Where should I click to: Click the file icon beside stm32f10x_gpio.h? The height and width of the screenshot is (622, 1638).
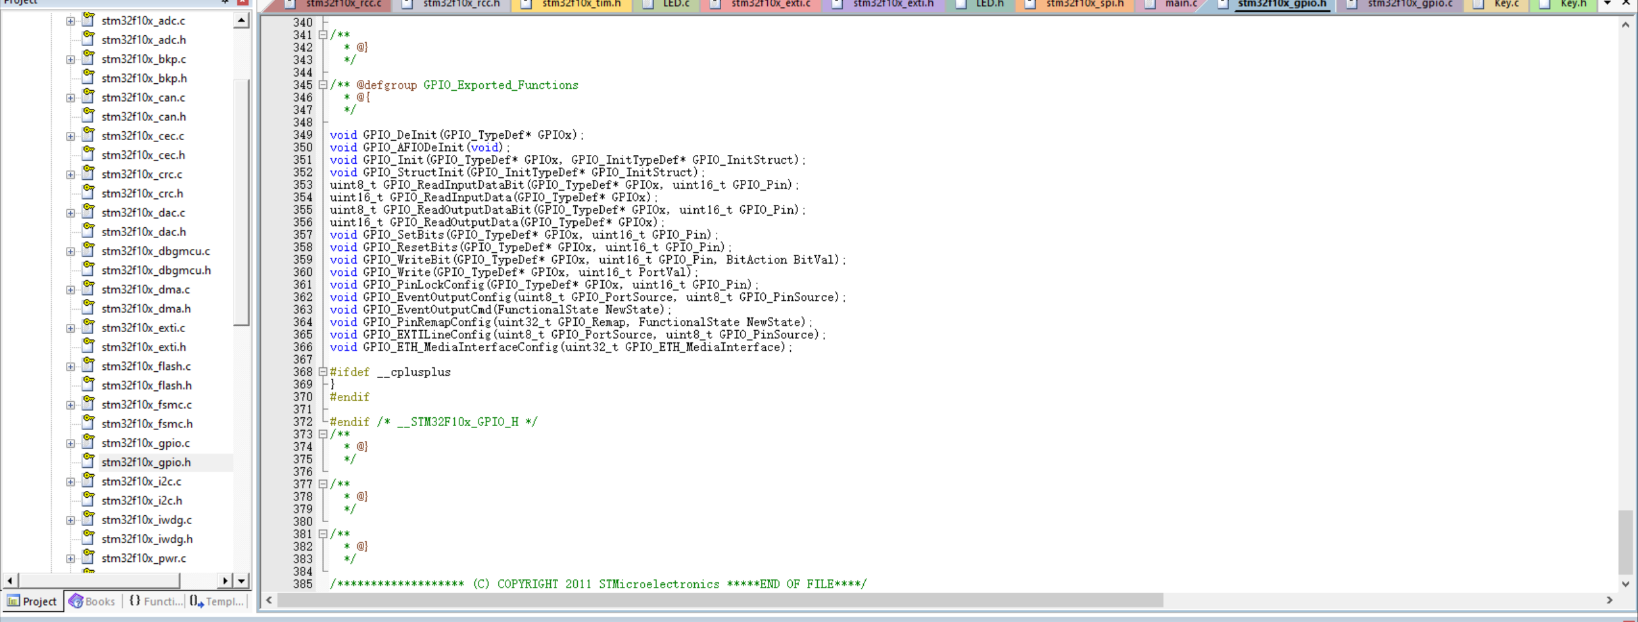point(89,461)
